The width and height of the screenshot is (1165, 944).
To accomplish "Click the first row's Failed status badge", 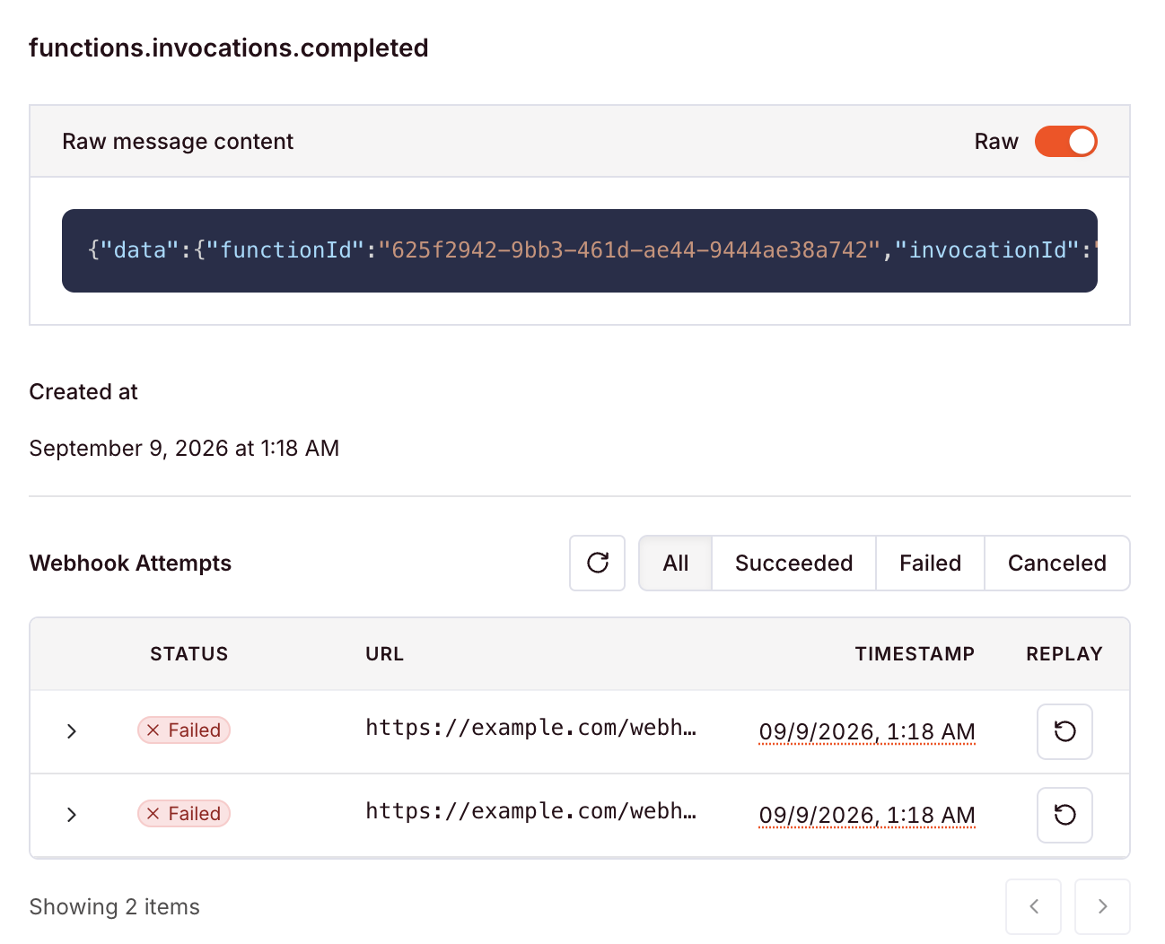I will tap(184, 730).
